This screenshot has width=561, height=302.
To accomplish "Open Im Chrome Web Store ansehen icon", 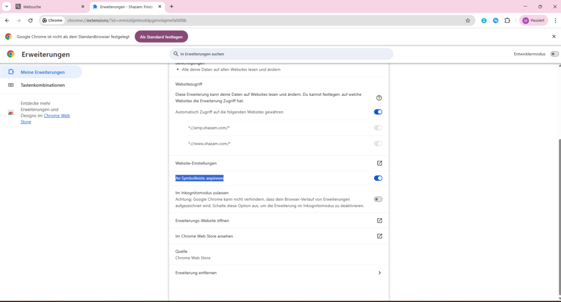I will tap(379, 236).
